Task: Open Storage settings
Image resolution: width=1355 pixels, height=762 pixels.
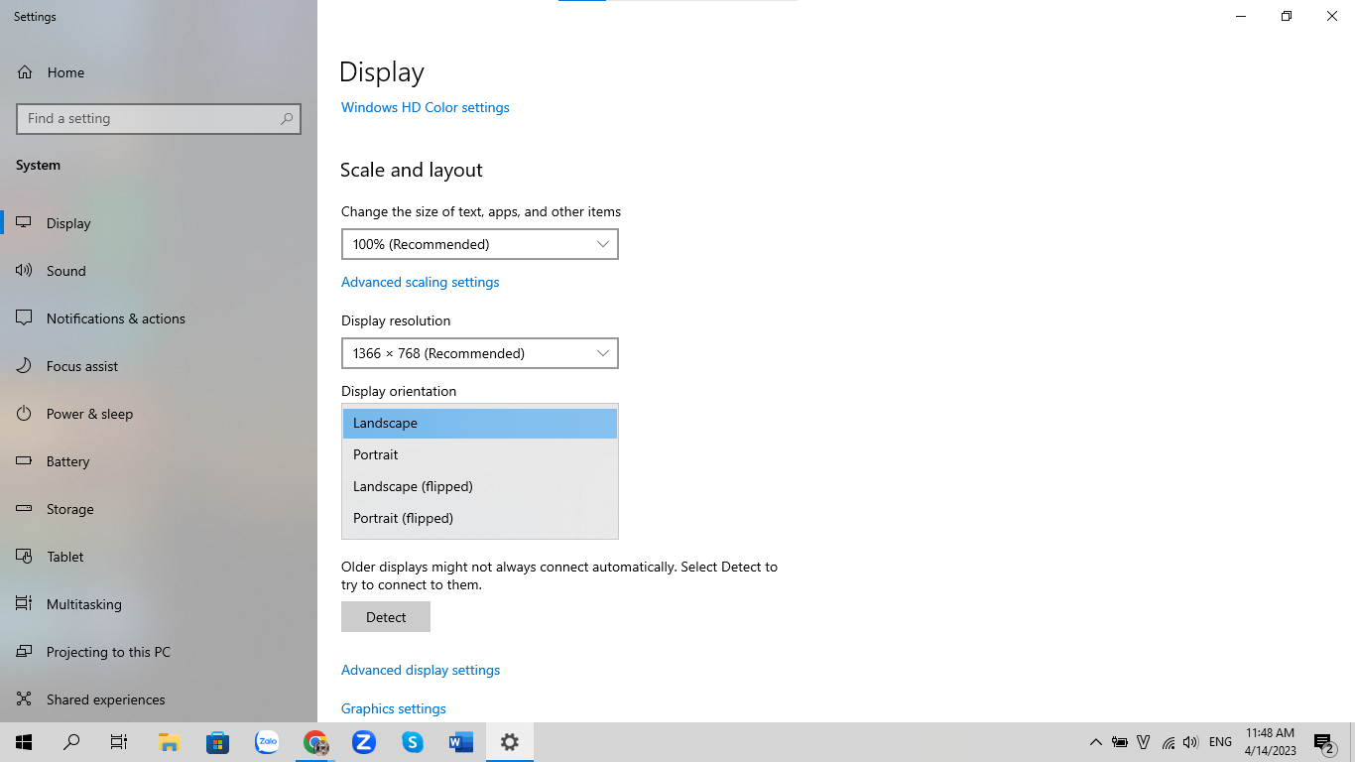Action: [69, 508]
